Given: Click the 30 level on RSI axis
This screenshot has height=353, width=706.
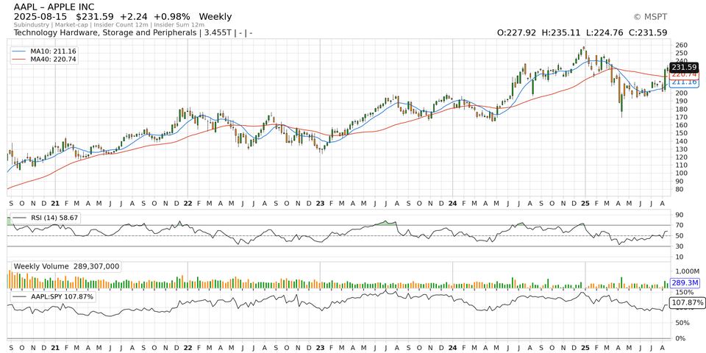Looking at the screenshot, I should [680, 246].
